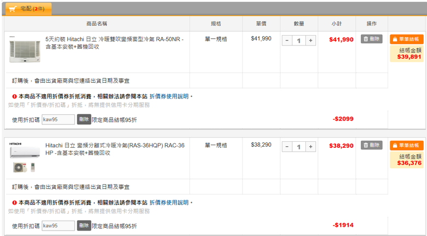This screenshot has width=427, height=236.
Task: Click the -$1914 discount value
Action: [343, 225]
